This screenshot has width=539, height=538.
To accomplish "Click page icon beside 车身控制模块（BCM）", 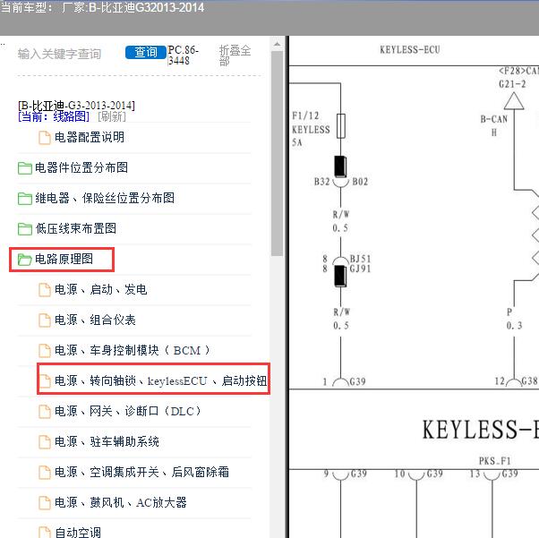I will [45, 351].
